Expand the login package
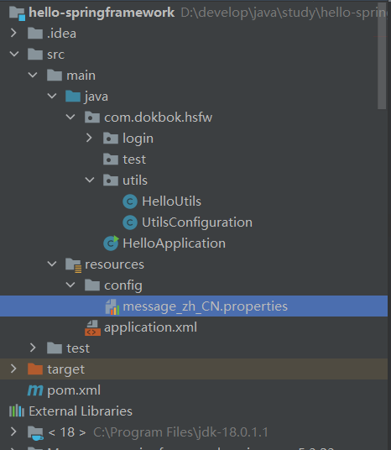This screenshot has height=450, width=391. tap(89, 138)
